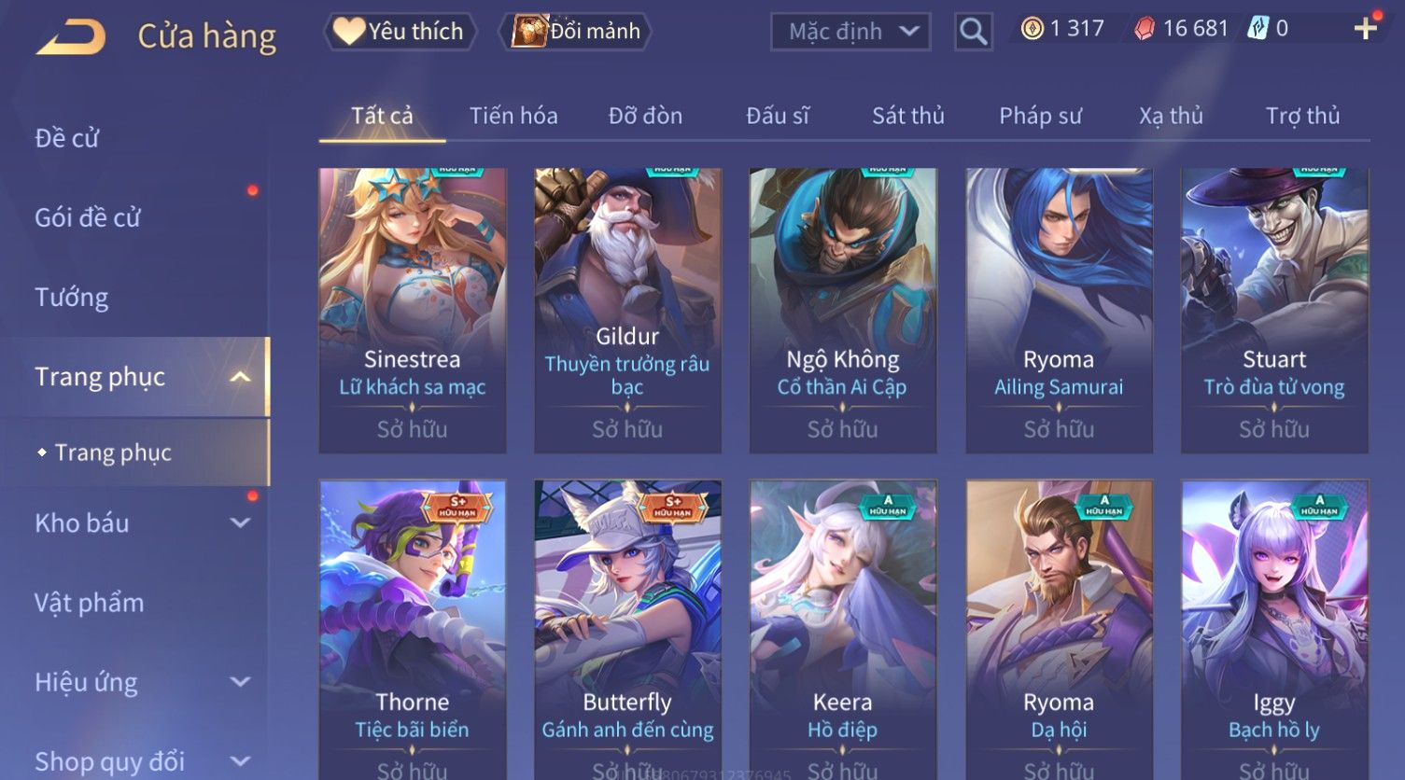Tap the heart icon in Yêu thích
Image resolution: width=1405 pixels, height=780 pixels.
349,31
